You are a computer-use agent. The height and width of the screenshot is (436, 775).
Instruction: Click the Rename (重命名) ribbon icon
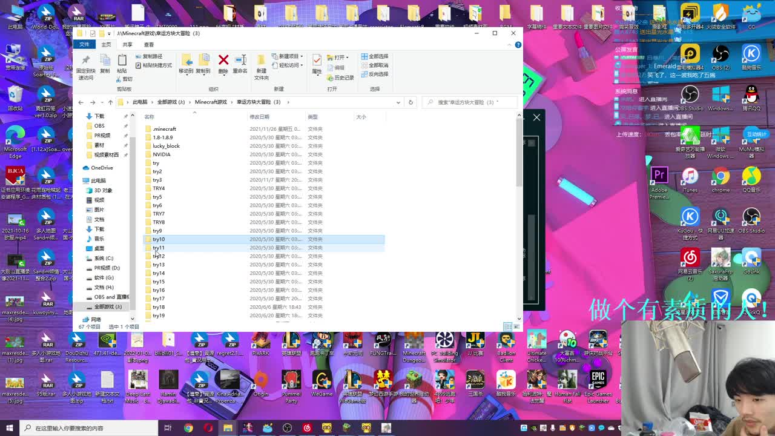point(240,62)
